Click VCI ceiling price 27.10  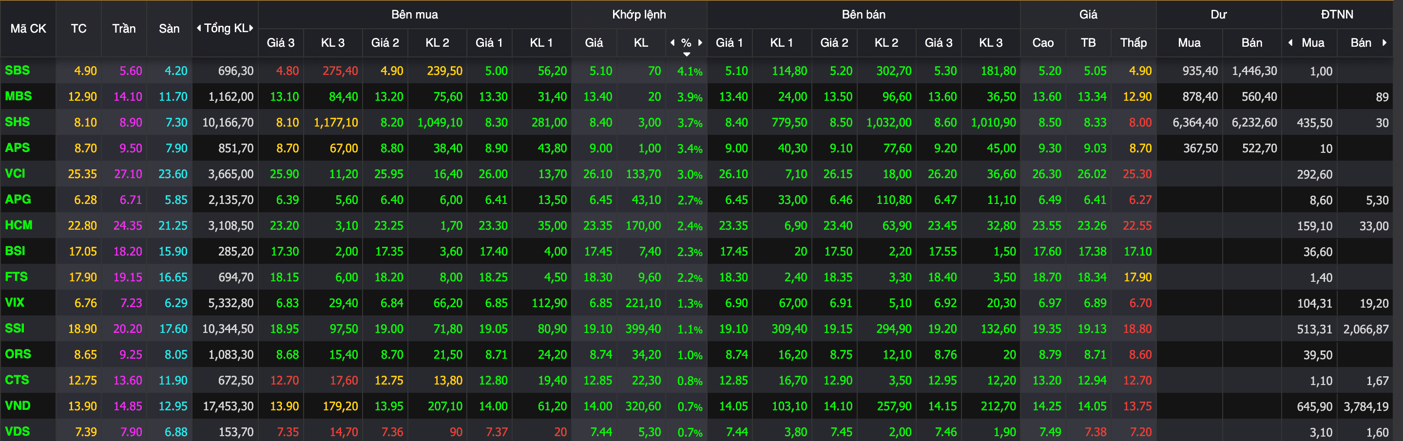click(128, 174)
